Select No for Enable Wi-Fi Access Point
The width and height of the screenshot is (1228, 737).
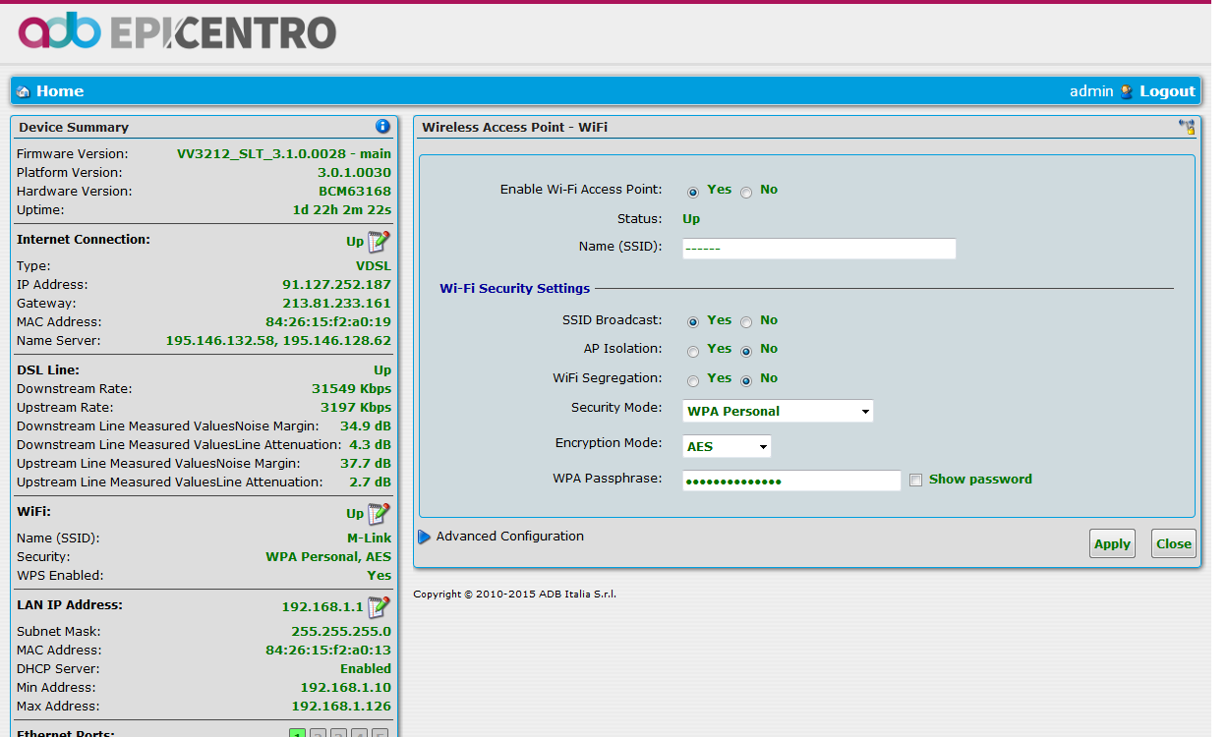tap(746, 192)
